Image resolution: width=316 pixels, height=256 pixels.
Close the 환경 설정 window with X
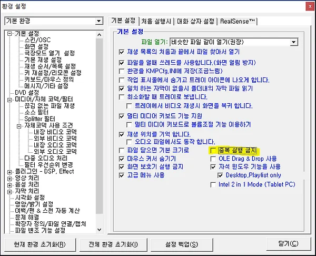305,6
